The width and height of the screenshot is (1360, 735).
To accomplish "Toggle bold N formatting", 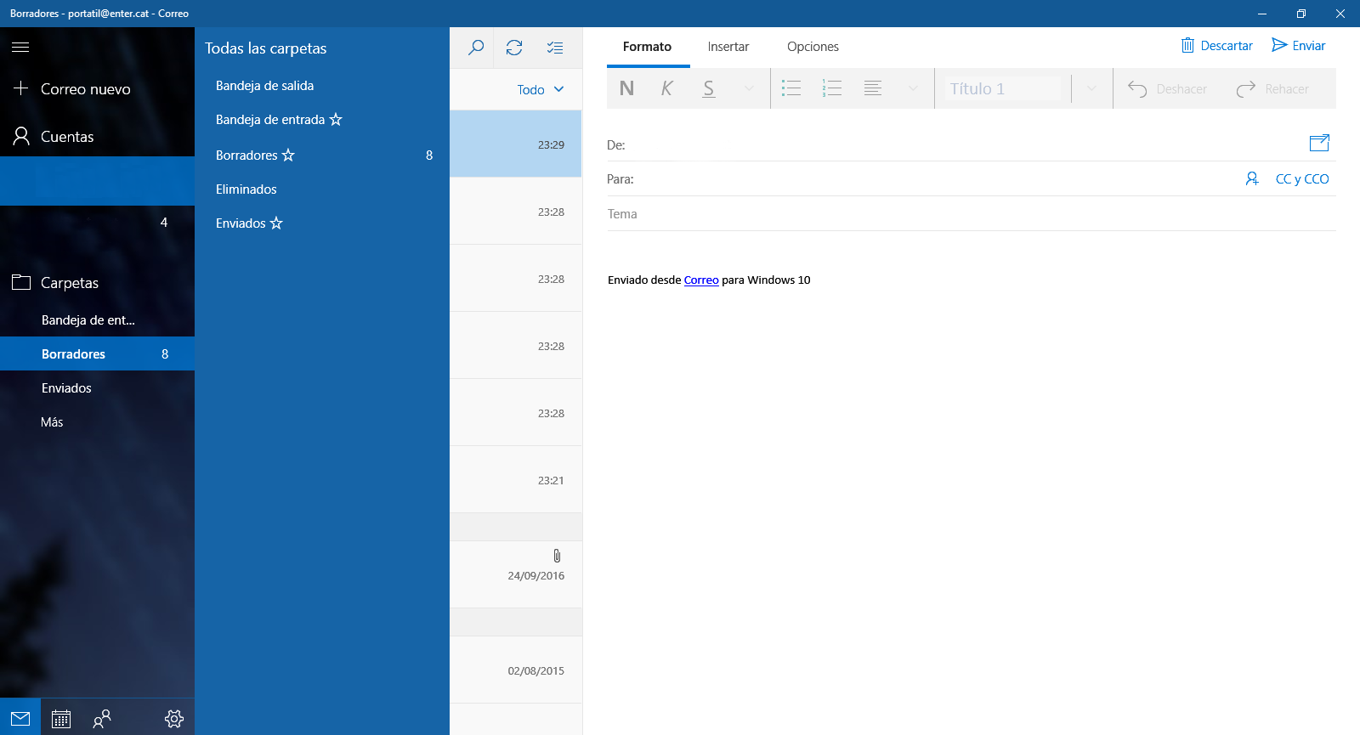I will 626,88.
